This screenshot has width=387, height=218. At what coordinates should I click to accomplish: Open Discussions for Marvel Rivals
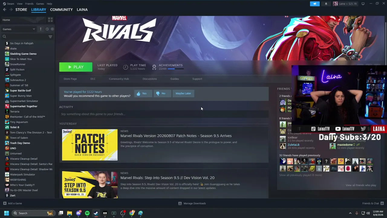(150, 79)
